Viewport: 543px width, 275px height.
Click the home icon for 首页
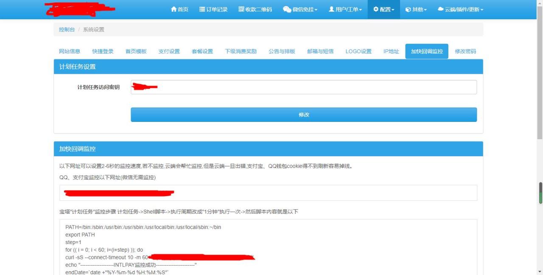click(174, 9)
